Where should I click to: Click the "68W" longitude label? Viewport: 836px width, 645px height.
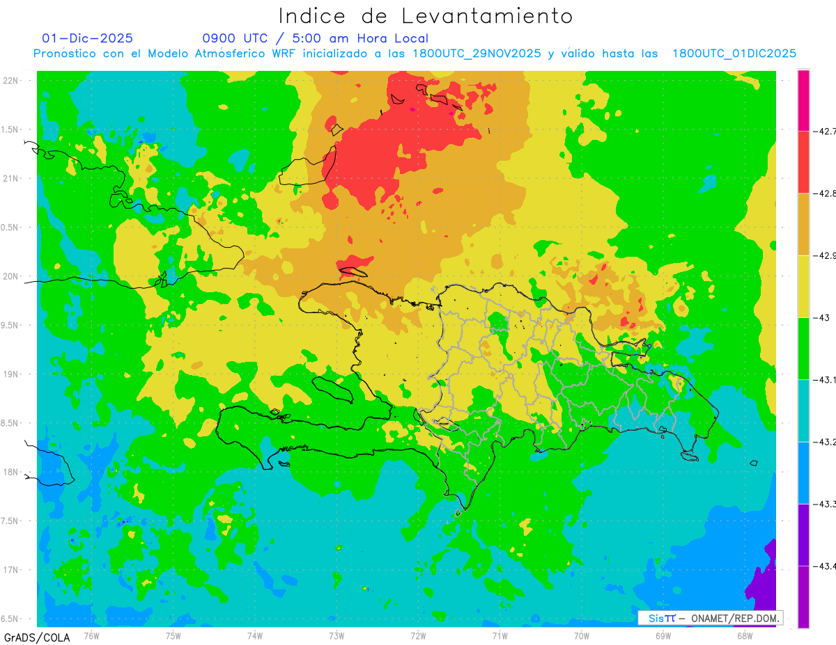click(x=745, y=635)
